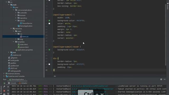Collapse the static folder
Viewport: 169px width, 95px height.
pyautogui.click(x=13, y=31)
